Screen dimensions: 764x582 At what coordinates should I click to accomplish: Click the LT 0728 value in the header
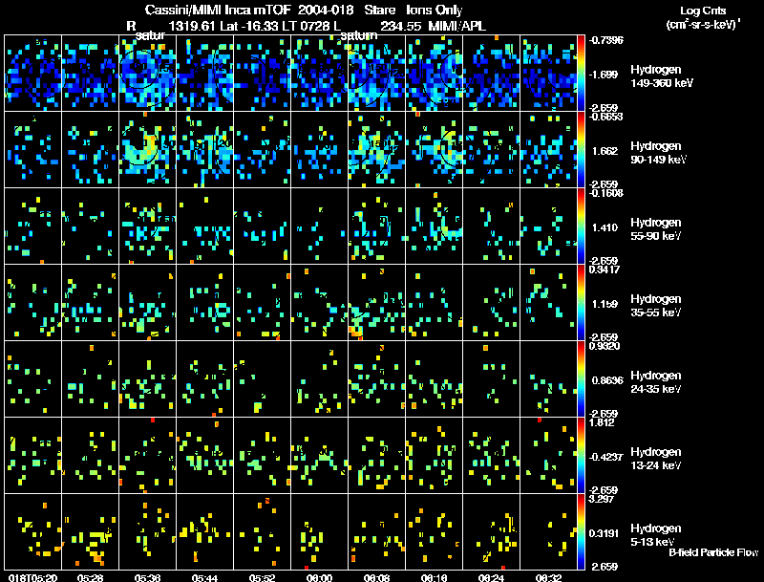[x=309, y=26]
